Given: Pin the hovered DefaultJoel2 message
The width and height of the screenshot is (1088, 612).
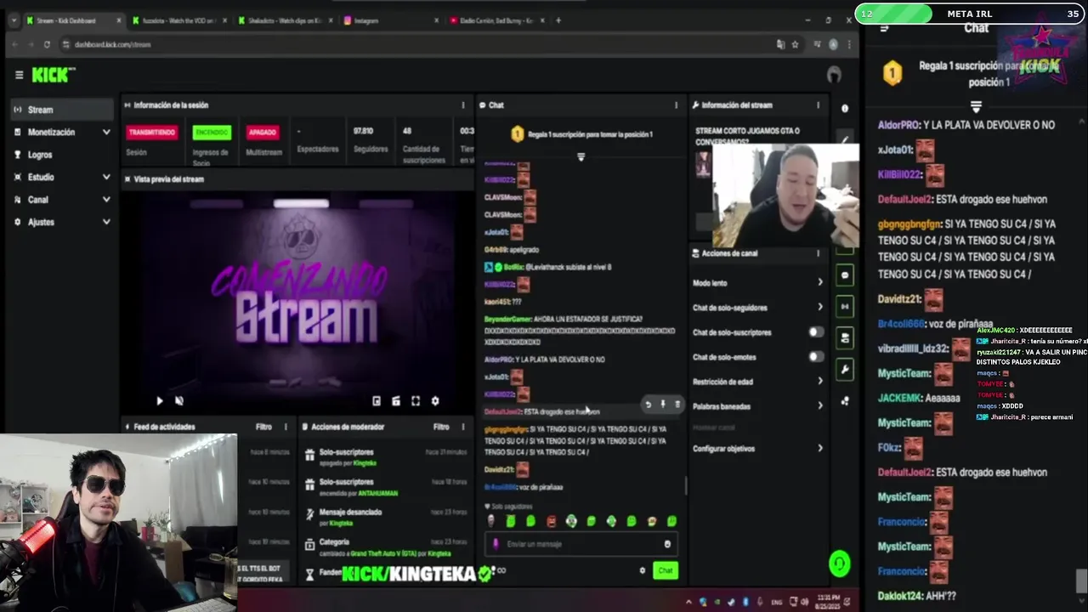Looking at the screenshot, I should [663, 405].
